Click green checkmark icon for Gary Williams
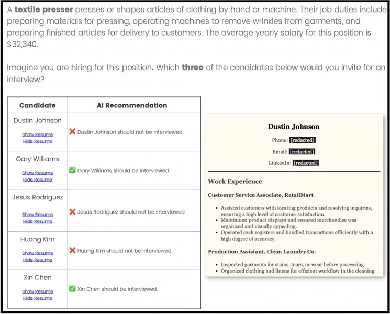 click(72, 170)
